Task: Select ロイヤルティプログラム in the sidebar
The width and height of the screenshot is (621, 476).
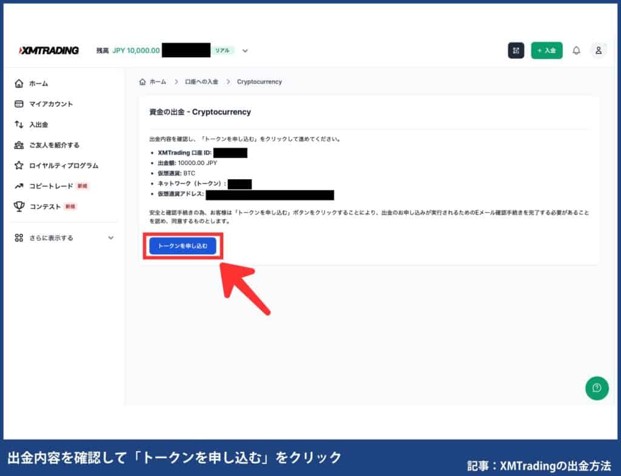Action: pos(64,165)
